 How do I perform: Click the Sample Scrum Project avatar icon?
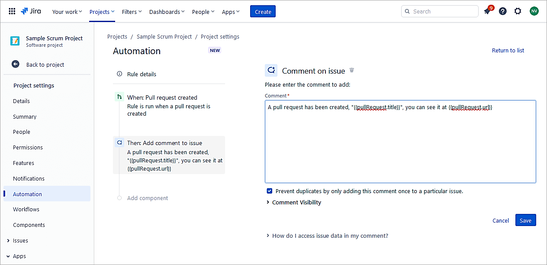(x=15, y=41)
